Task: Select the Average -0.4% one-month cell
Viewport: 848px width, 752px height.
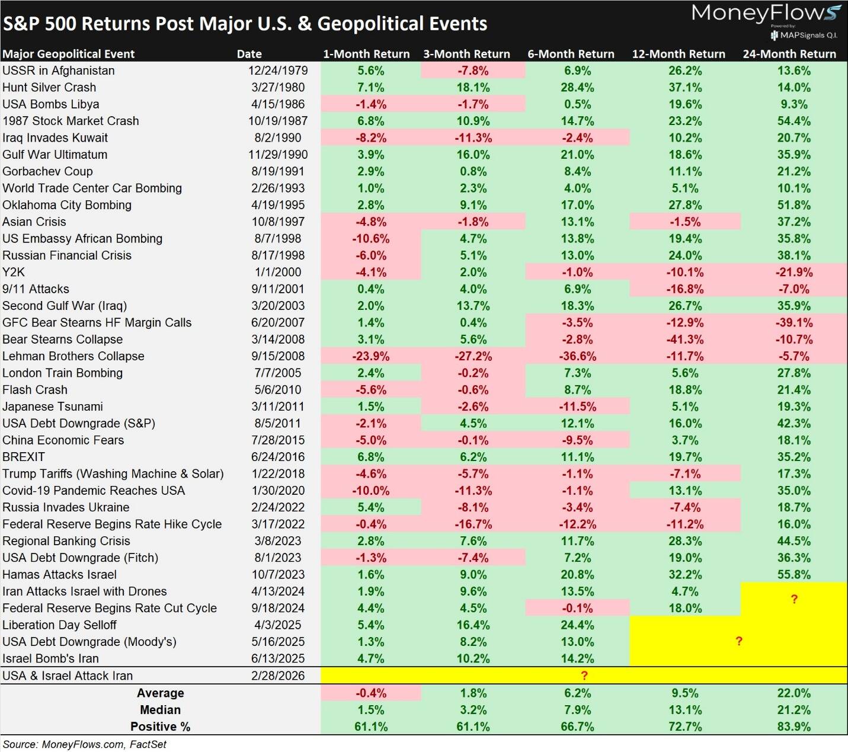Action: click(x=371, y=693)
